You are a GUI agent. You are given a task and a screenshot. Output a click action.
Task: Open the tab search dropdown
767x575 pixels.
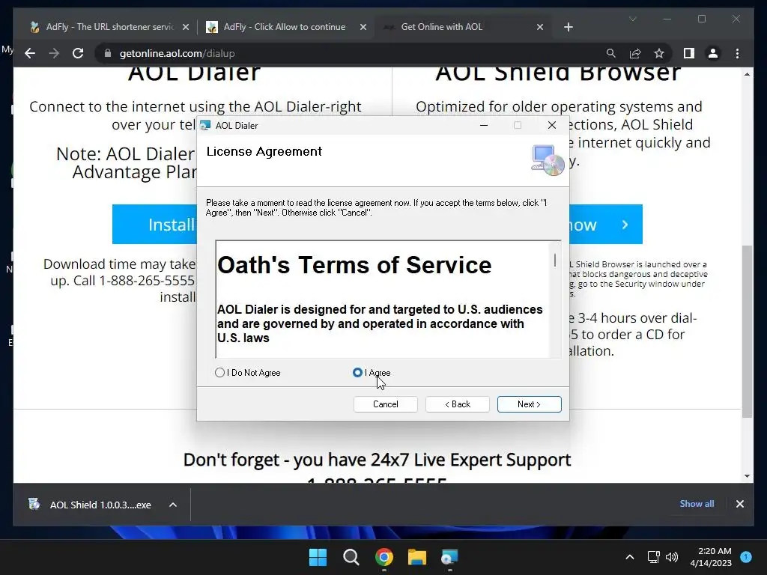[632, 19]
